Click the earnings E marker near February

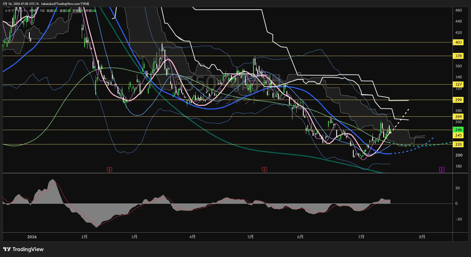[110, 169]
